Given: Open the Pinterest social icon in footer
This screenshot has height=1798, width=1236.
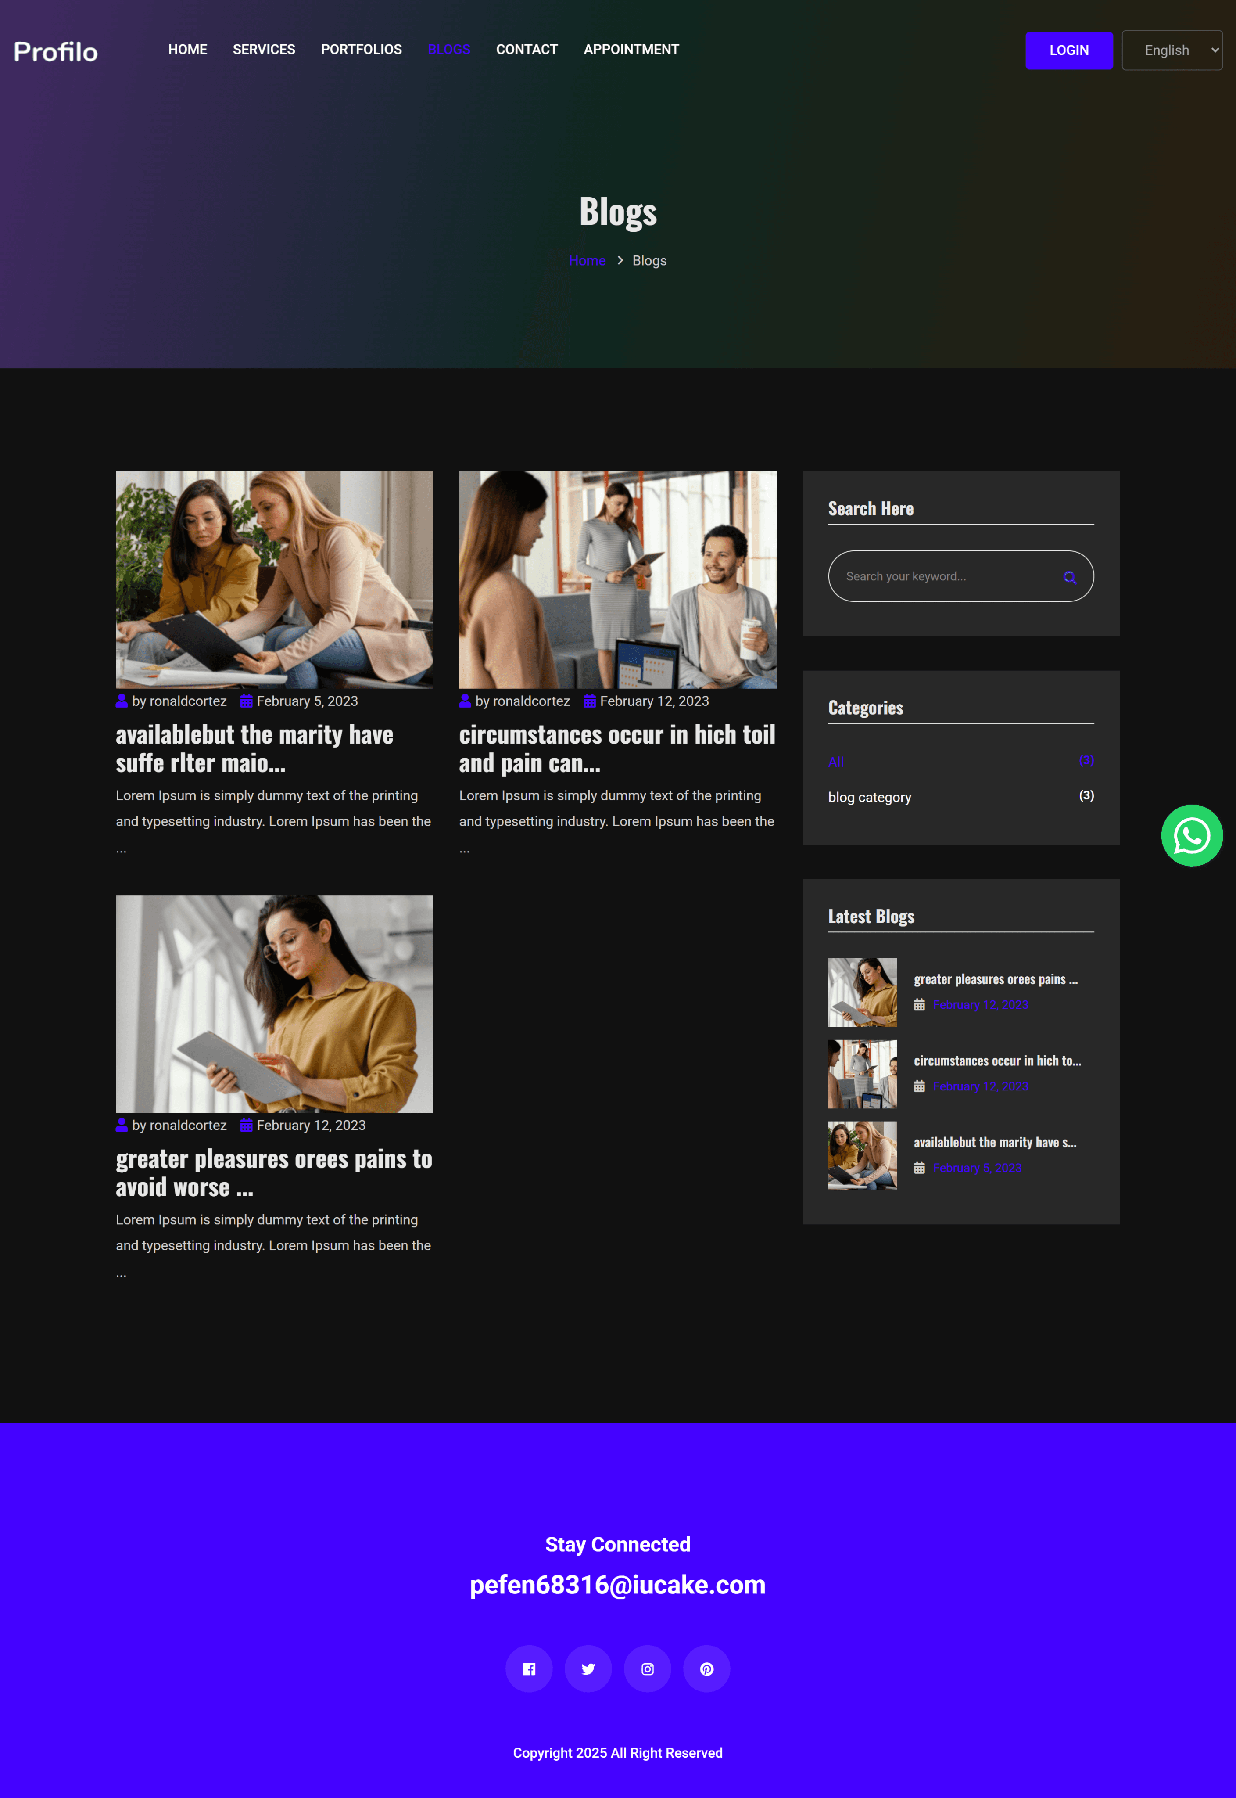Looking at the screenshot, I should tap(706, 1669).
